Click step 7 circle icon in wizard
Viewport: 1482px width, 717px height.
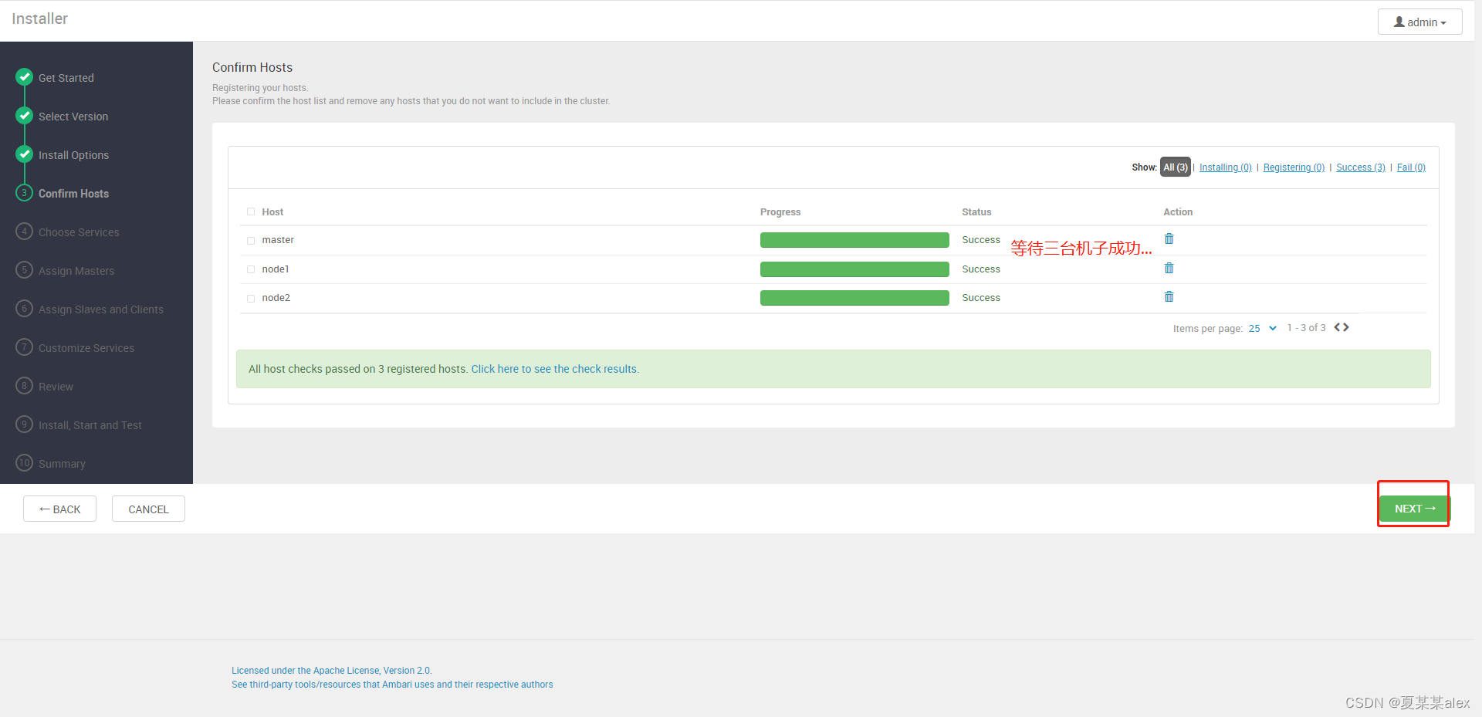24,347
